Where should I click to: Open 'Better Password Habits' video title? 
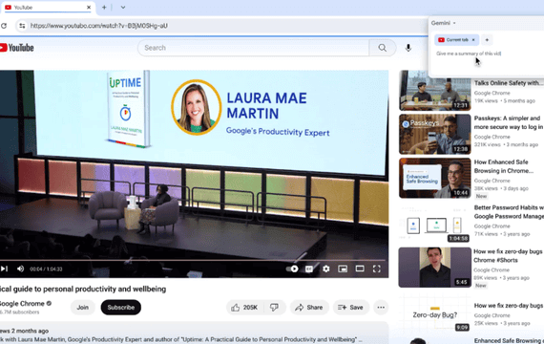click(x=509, y=212)
